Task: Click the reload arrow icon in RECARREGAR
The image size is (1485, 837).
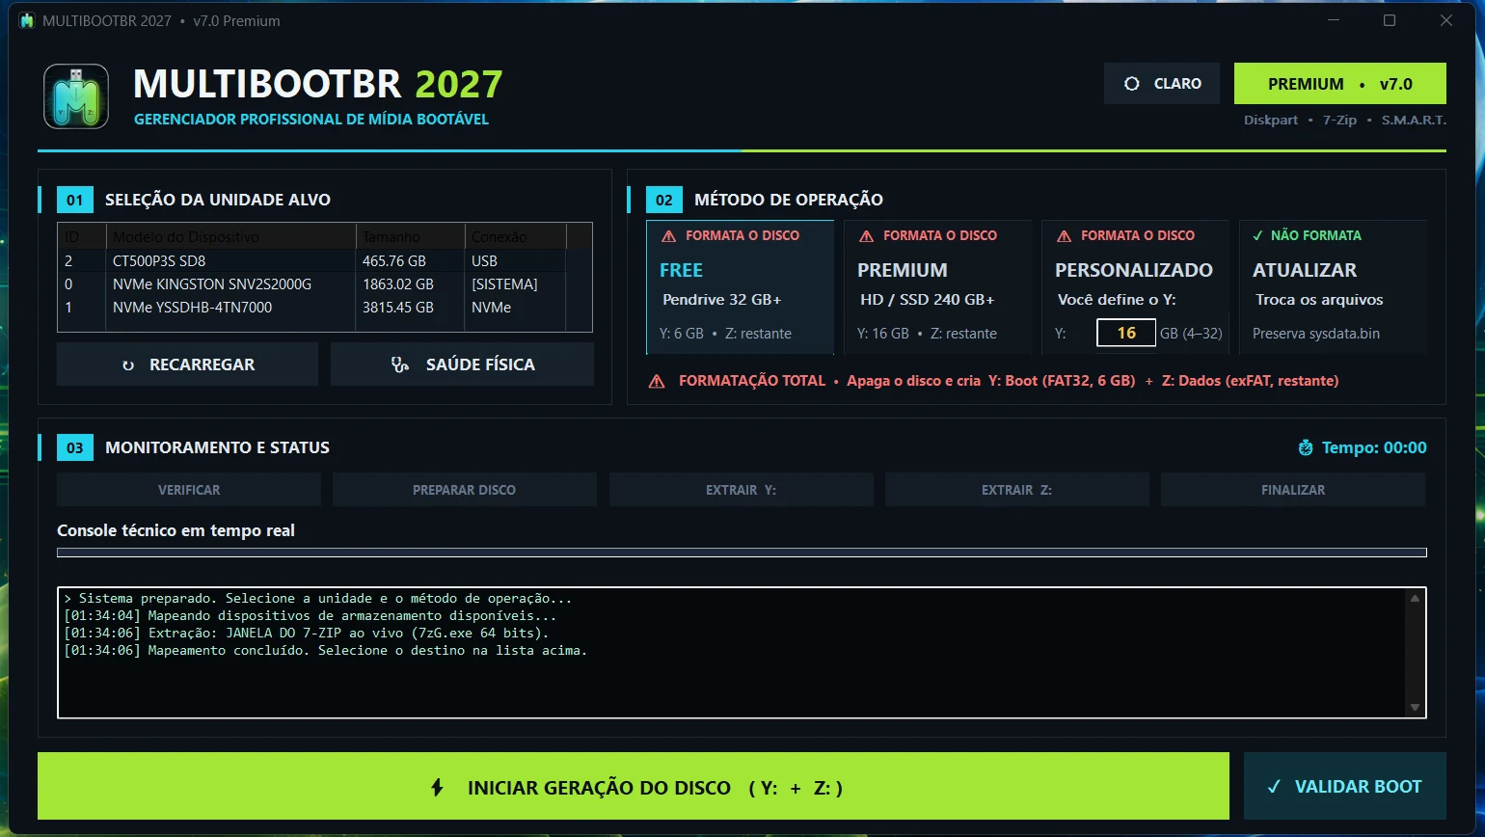Action: click(128, 365)
